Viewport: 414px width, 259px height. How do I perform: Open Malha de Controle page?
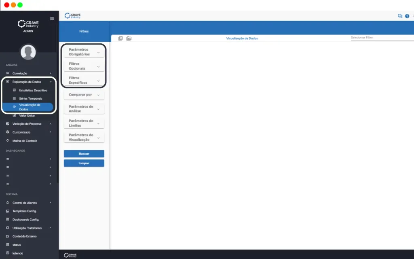(x=25, y=140)
